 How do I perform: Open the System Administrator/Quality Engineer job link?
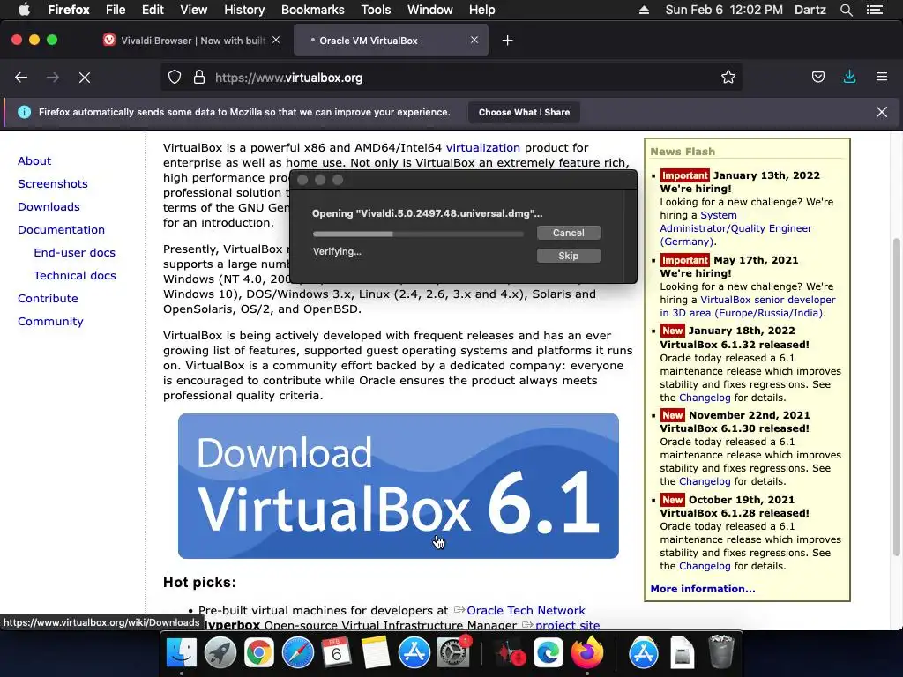tap(736, 228)
